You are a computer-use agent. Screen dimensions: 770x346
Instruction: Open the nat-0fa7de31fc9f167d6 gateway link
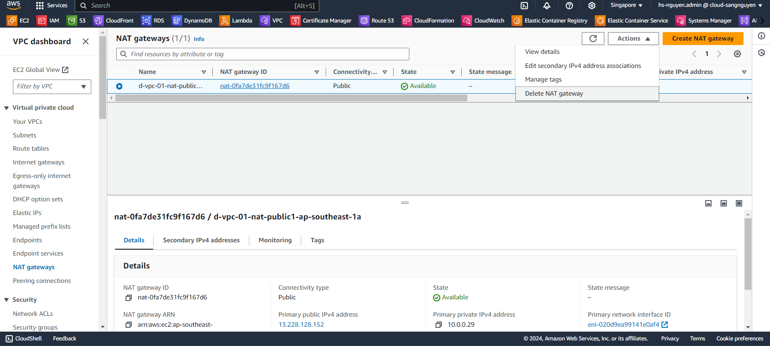click(255, 86)
